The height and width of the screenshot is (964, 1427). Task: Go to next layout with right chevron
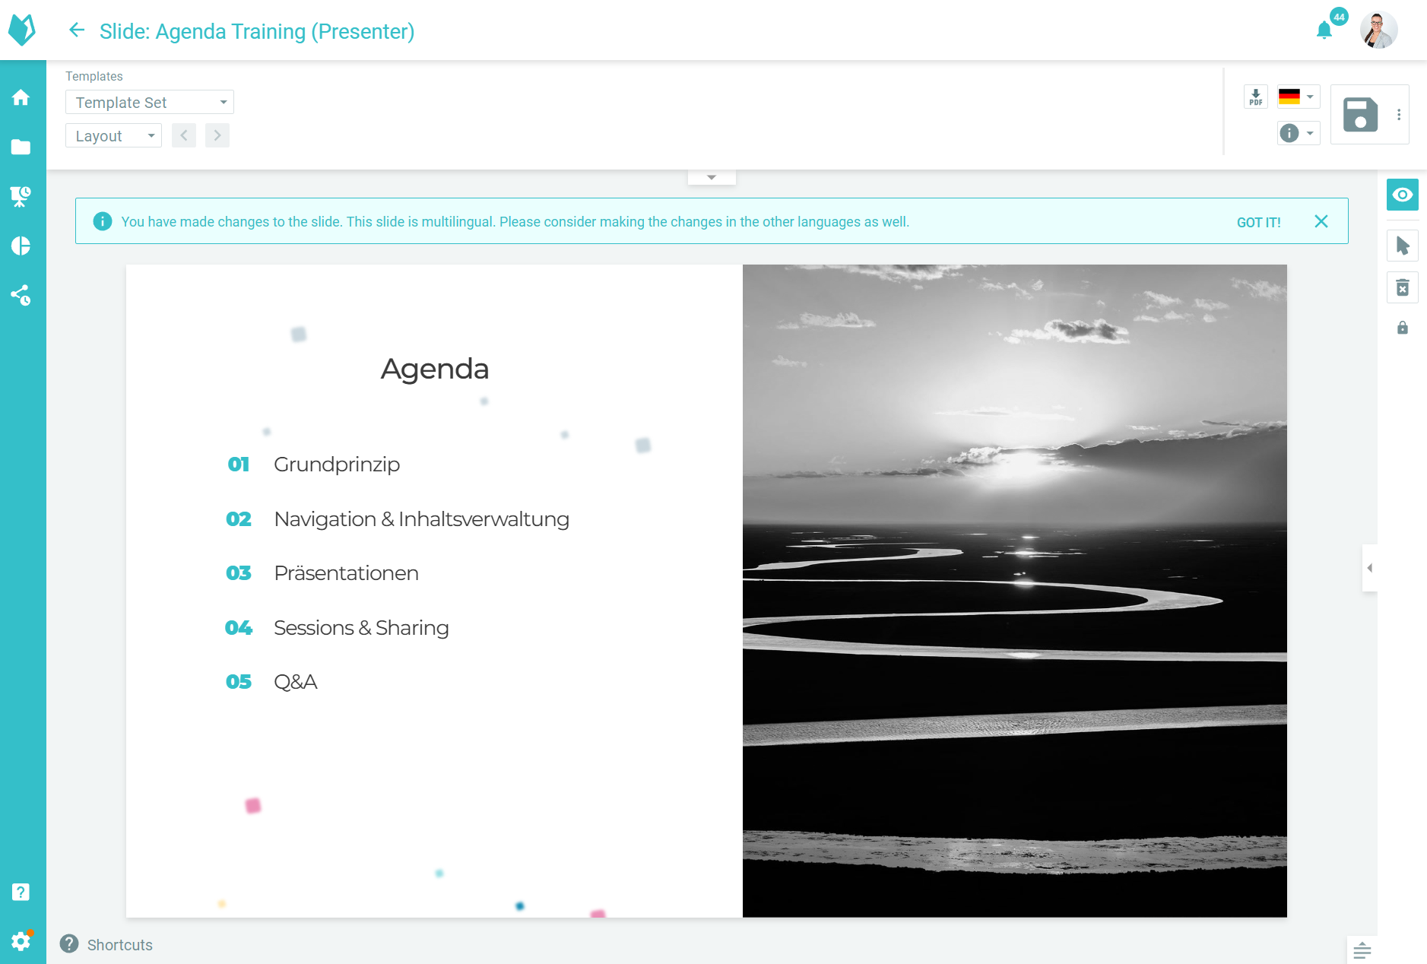tap(217, 135)
